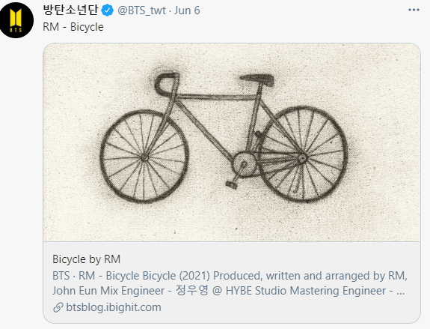Click the bicycle's rear wheel hub in drawing
The height and width of the screenshot is (329, 430).
pyautogui.click(x=302, y=159)
